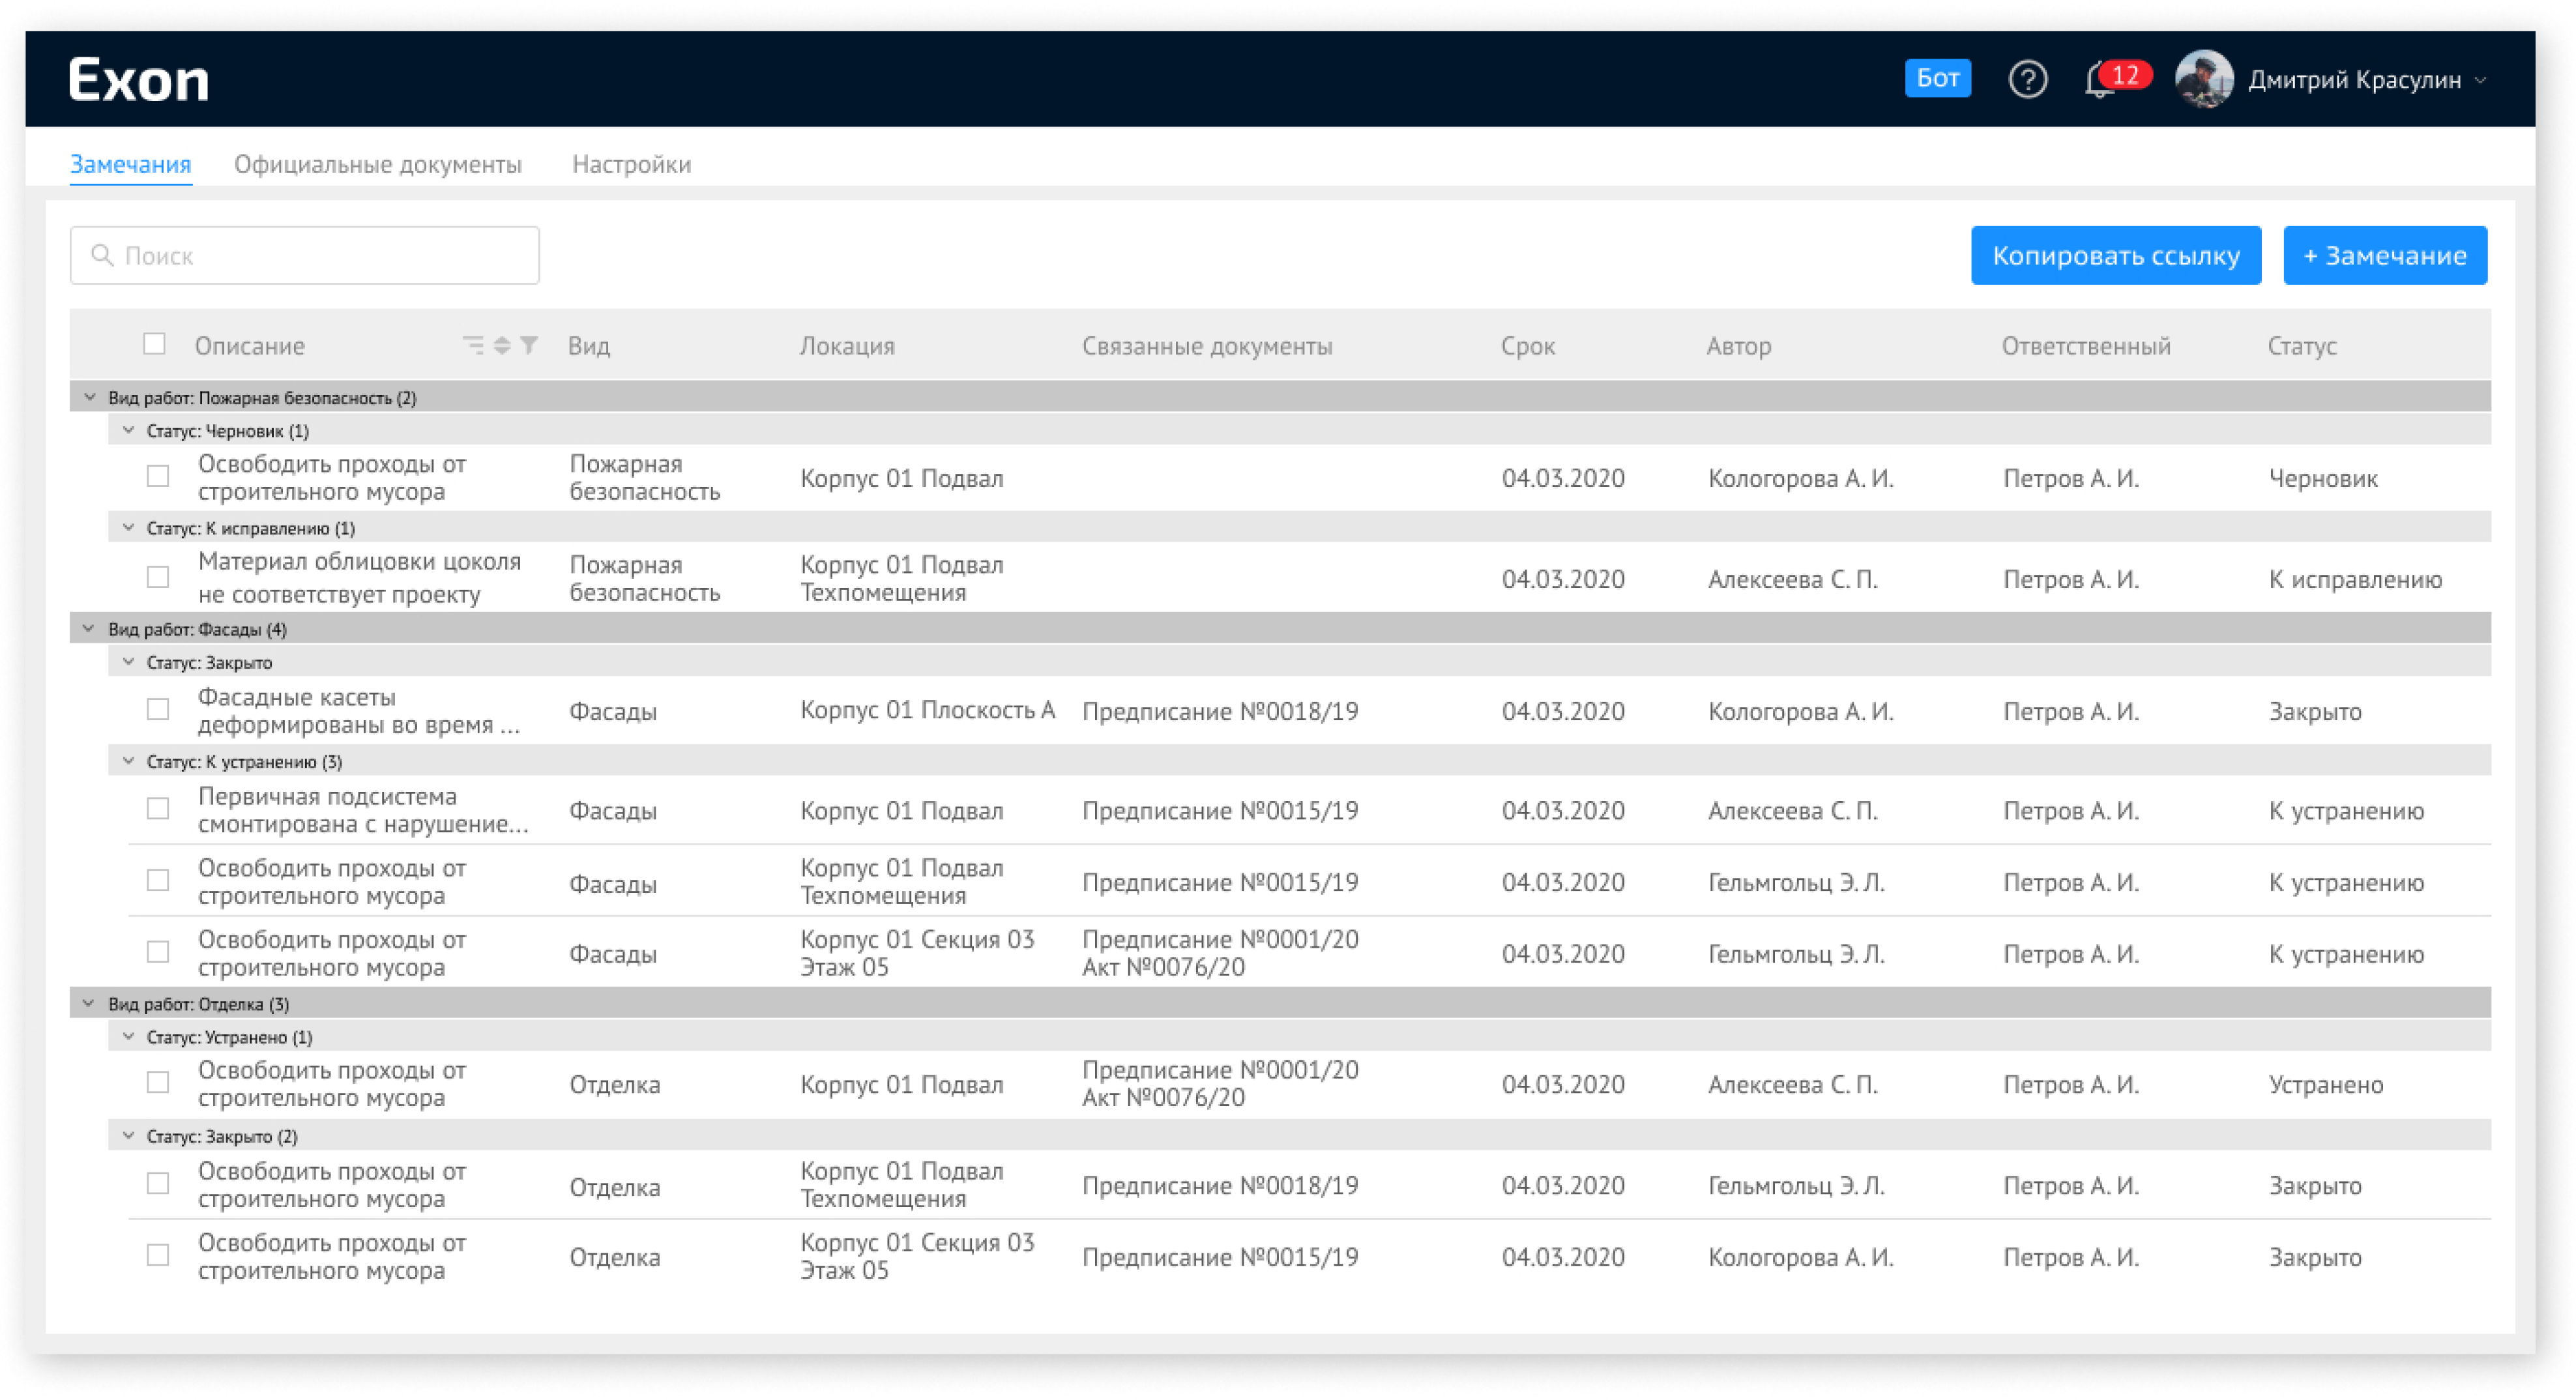Click the + Замечание button
Viewport: 2576px width, 1400px height.
[2384, 255]
